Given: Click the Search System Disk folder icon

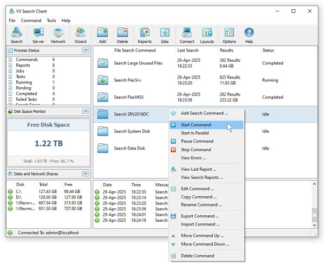Looking at the screenshot, I should 103,131.
